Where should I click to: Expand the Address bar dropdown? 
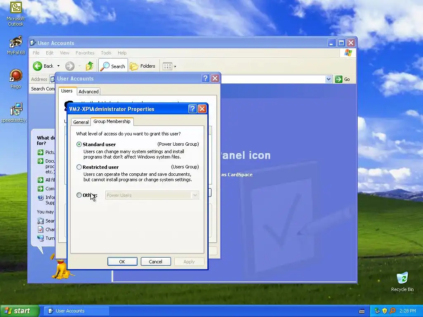point(328,79)
